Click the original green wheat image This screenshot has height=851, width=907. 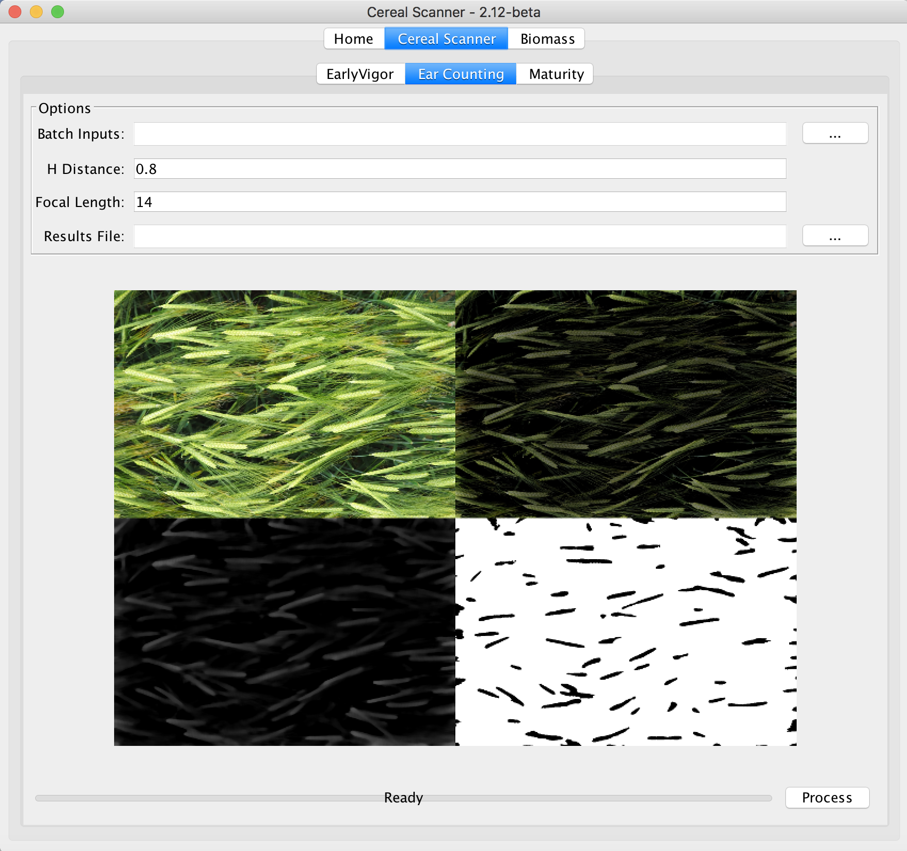pyautogui.click(x=285, y=404)
